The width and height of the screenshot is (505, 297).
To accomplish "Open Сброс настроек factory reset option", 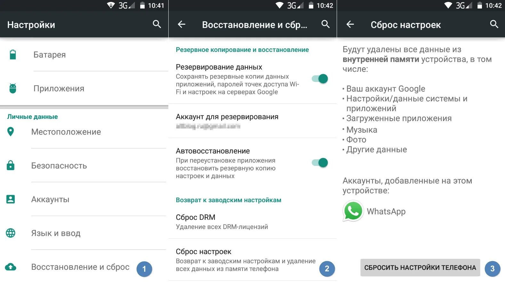I will point(252,260).
